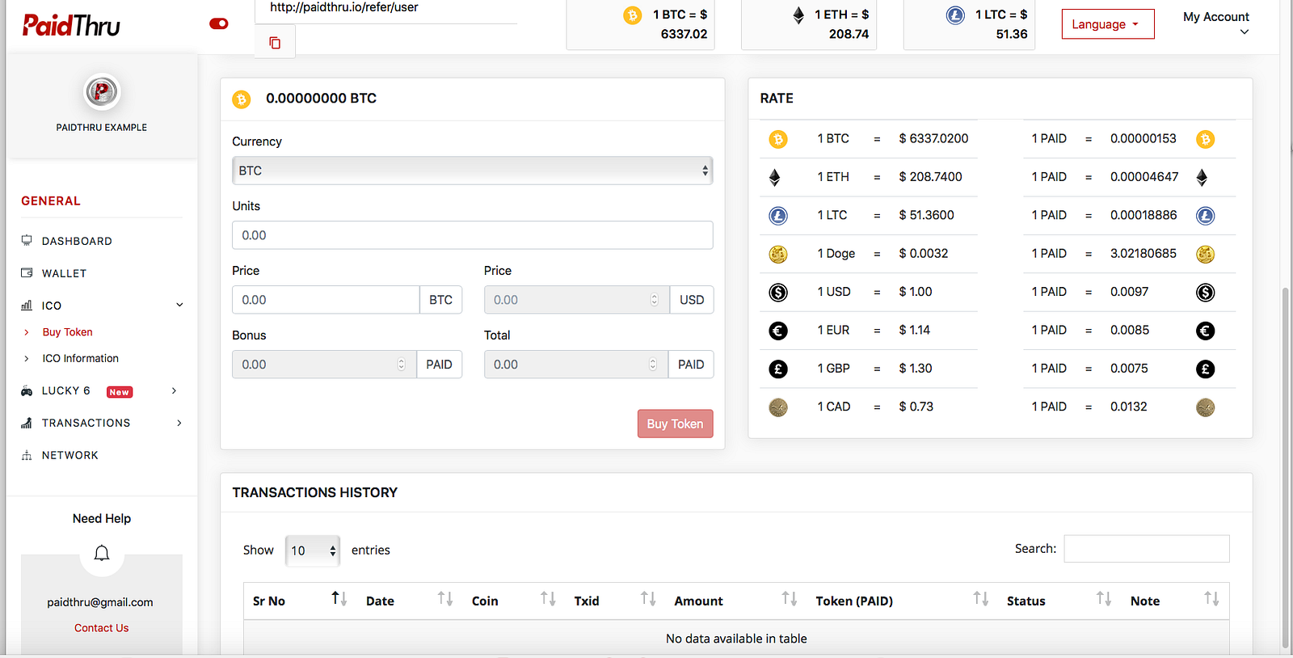Click the transactions Search field

point(1147,549)
